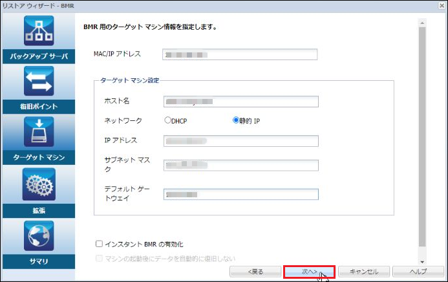The image size is (448, 282).
Task: Click the 次へ> next button
Action: point(310,272)
